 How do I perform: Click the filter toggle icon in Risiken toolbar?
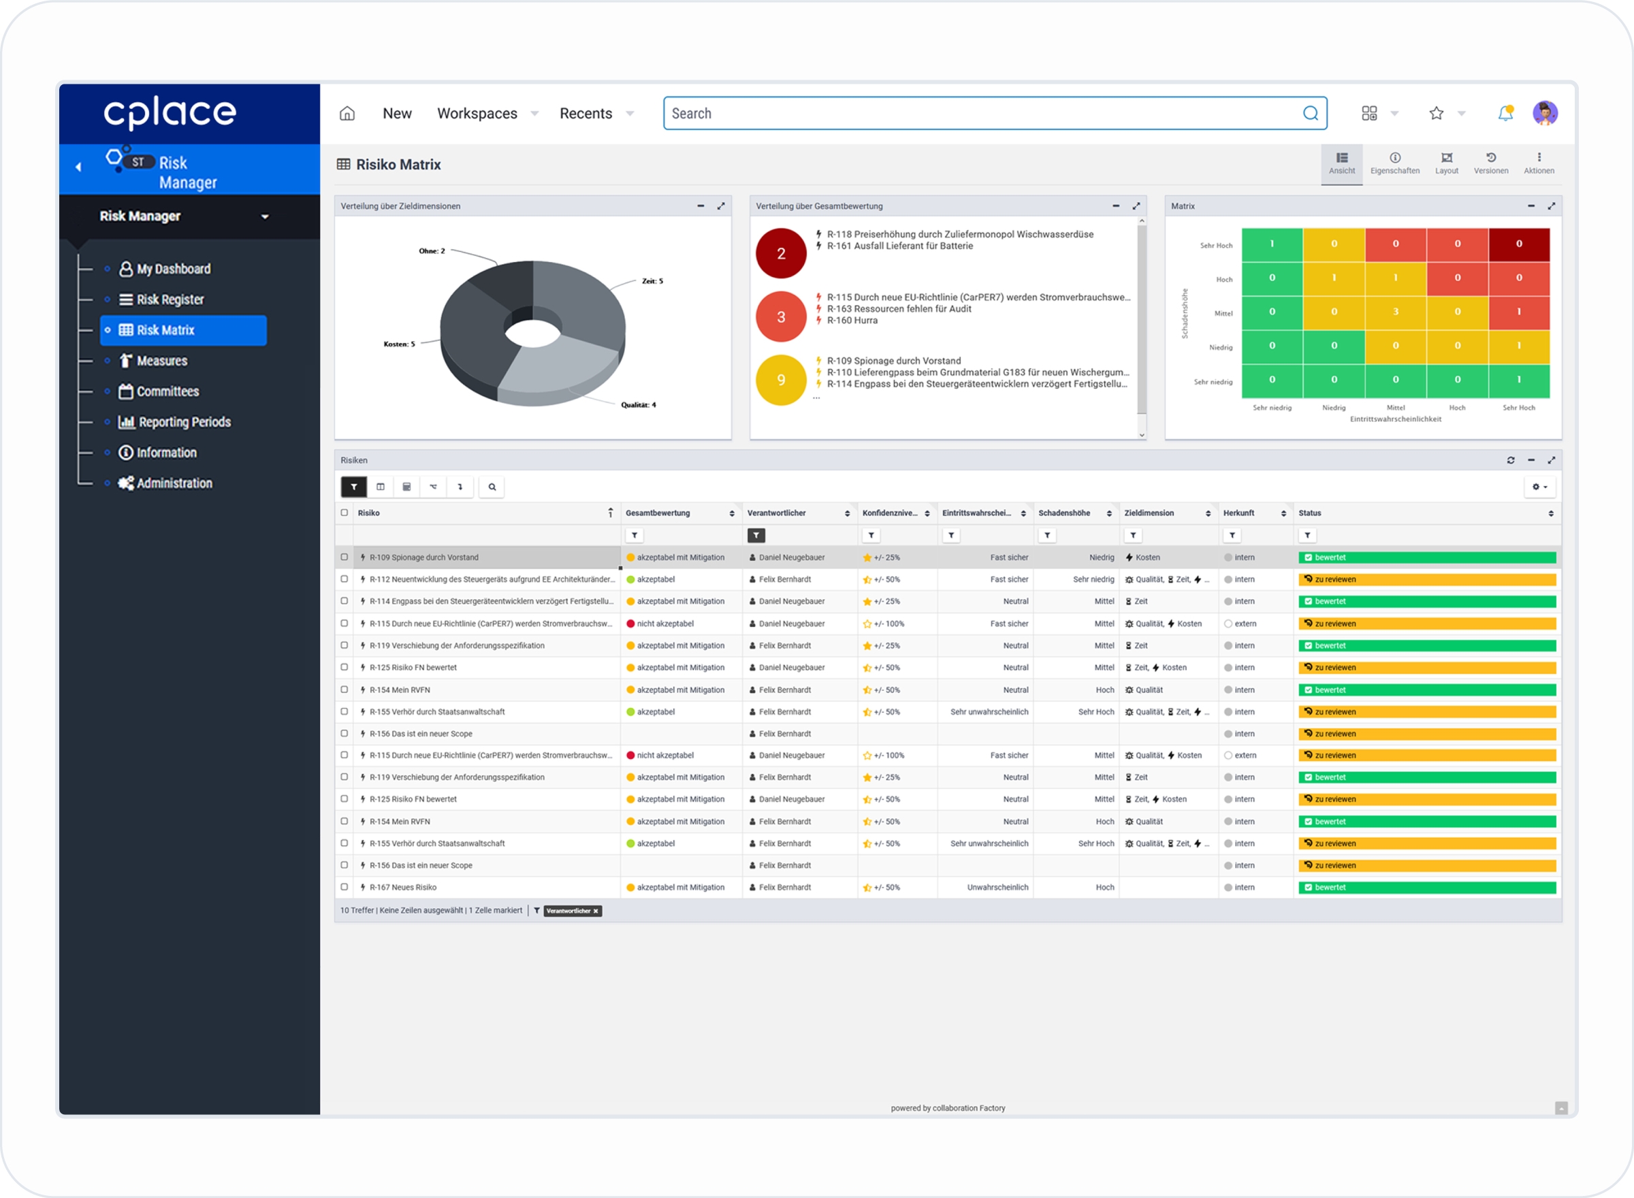point(353,487)
